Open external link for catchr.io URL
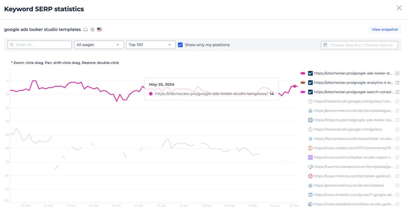Screen dimensions: 407x224 click(397, 158)
